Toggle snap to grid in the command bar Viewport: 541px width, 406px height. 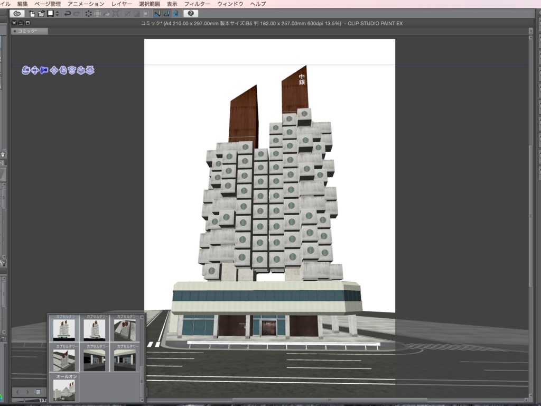tap(175, 13)
